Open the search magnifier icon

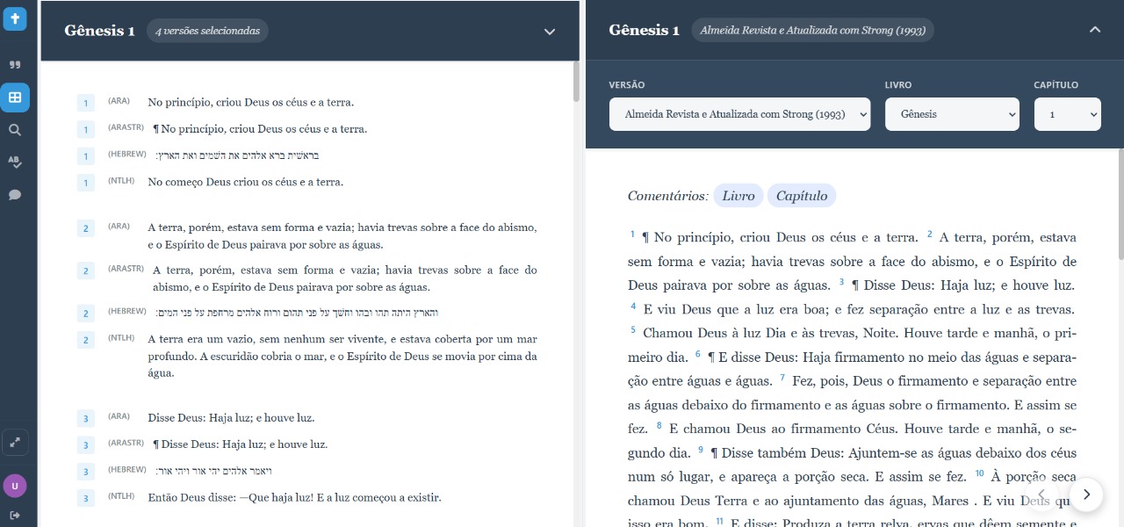pos(15,130)
